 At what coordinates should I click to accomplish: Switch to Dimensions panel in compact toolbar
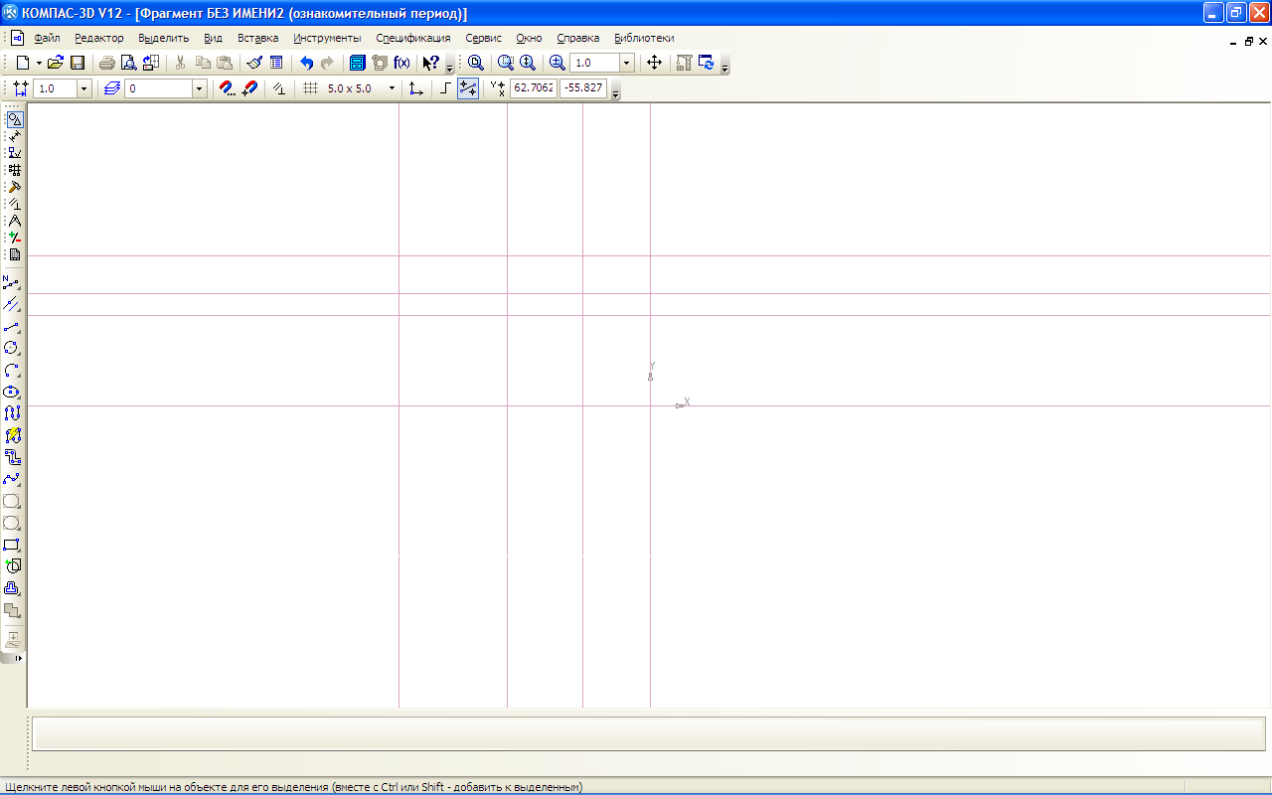(x=15, y=136)
